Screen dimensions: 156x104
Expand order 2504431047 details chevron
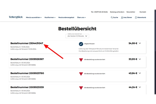pos(140,43)
